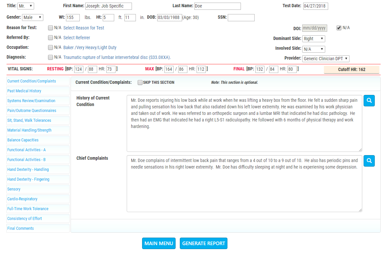This screenshot has height=253, width=386.
Task: Click the DOB date field
Action: coord(170,18)
